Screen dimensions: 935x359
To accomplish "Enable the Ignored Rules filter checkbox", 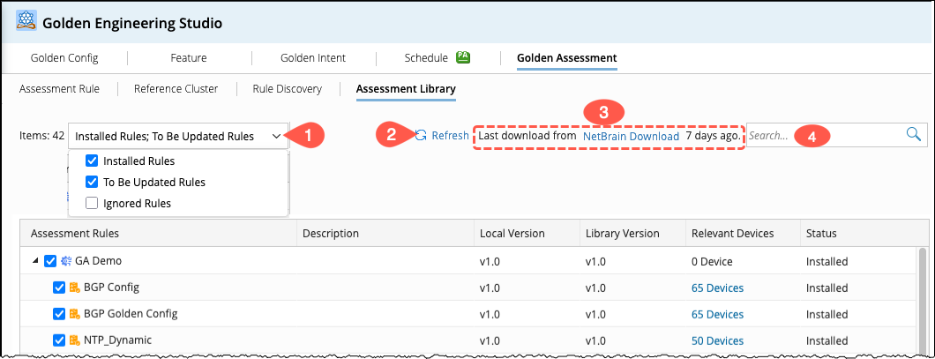I will (92, 203).
